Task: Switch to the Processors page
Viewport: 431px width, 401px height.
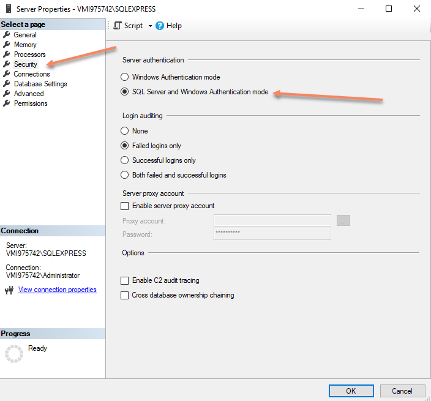Action: click(29, 54)
